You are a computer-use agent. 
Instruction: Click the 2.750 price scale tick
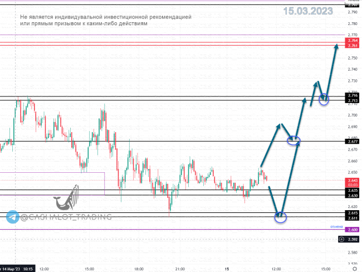353,58
